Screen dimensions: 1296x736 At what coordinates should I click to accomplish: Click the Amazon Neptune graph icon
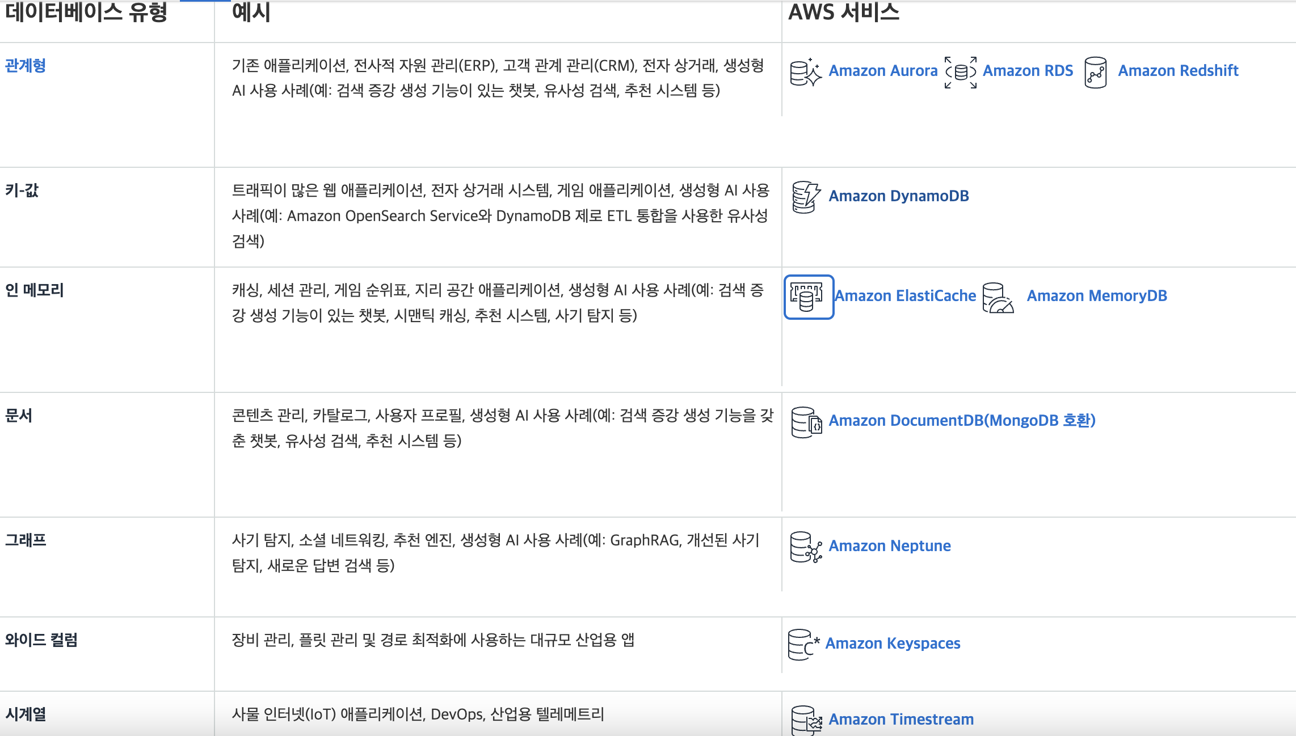click(806, 547)
